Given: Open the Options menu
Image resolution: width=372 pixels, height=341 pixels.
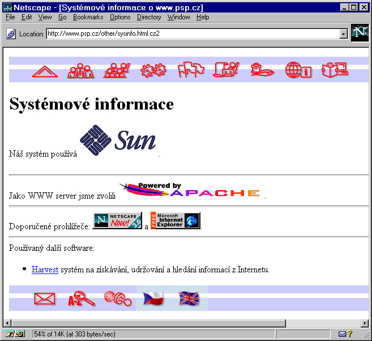Looking at the screenshot, I should [x=120, y=17].
